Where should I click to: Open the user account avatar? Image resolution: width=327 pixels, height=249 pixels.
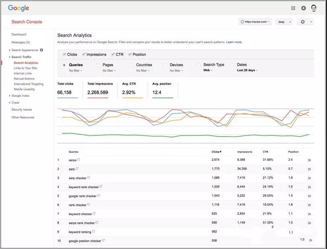[x=314, y=8]
